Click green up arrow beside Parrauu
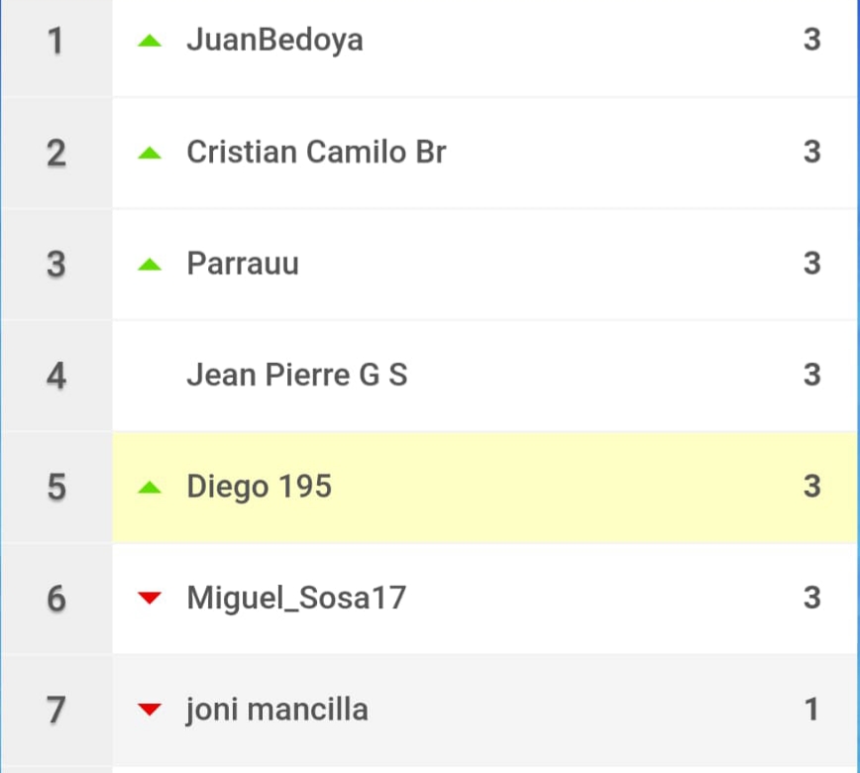Screen dimensions: 860x773 [150, 265]
